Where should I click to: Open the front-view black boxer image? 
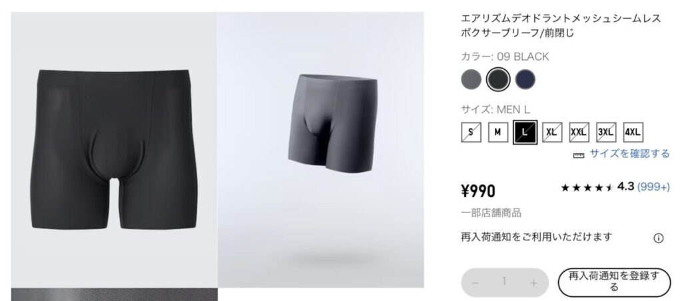point(114,150)
